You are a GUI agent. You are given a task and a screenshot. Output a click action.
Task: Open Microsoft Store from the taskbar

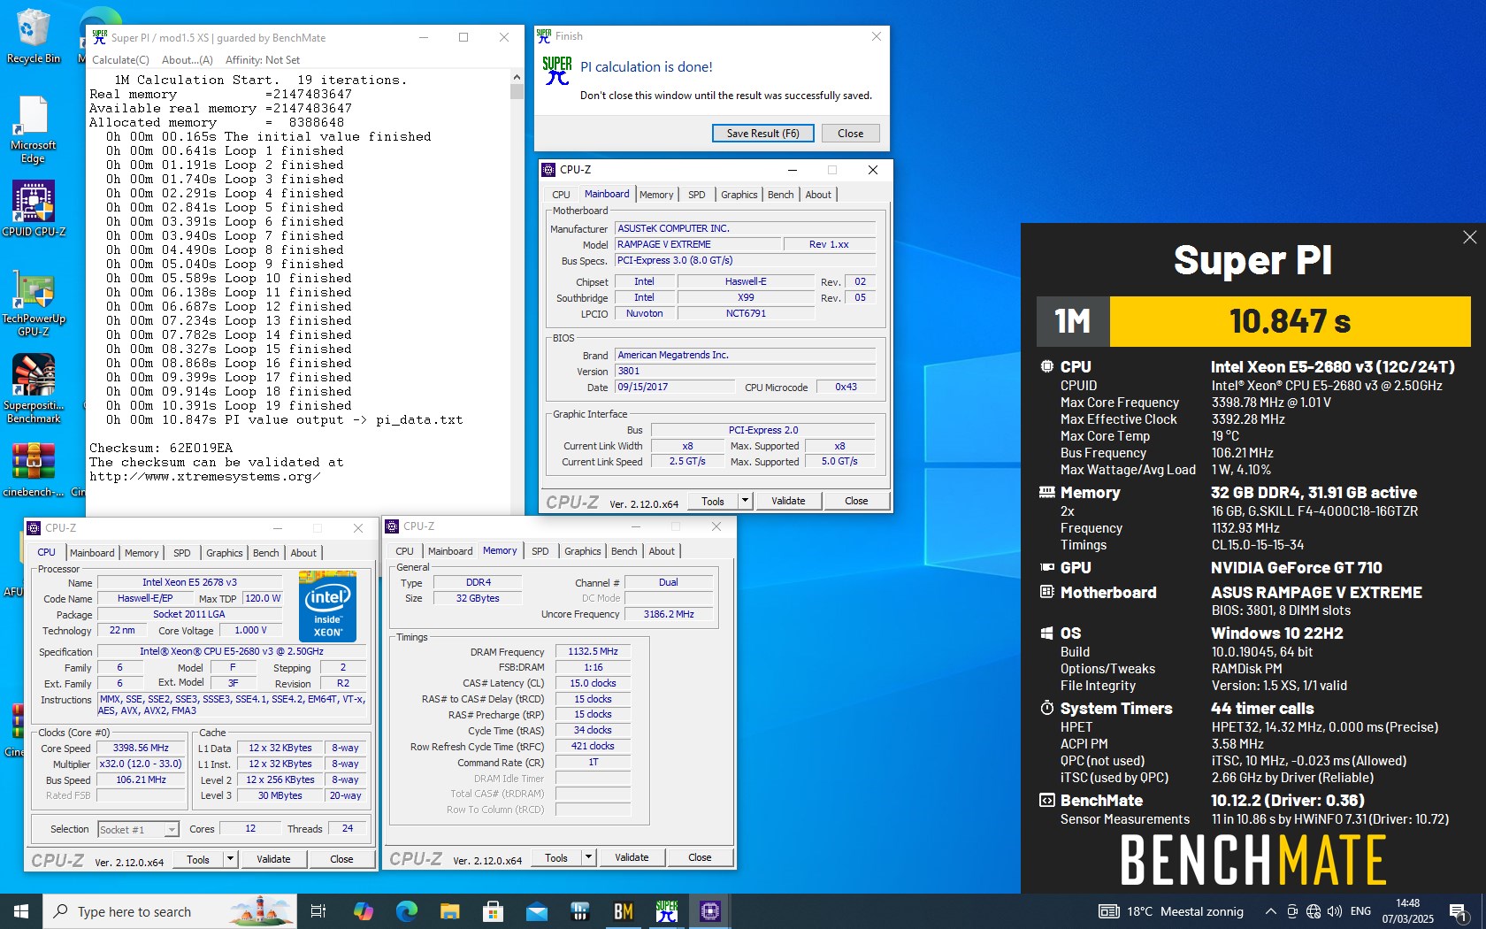493,911
